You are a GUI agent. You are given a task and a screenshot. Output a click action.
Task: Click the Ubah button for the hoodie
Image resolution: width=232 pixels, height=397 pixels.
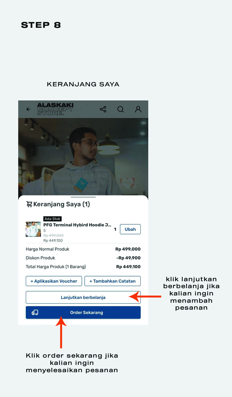tap(130, 229)
